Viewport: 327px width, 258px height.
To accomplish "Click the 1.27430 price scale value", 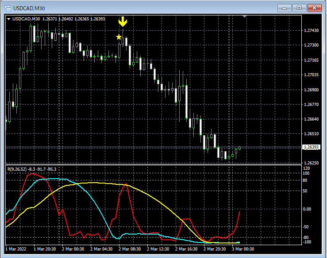I will point(312,31).
